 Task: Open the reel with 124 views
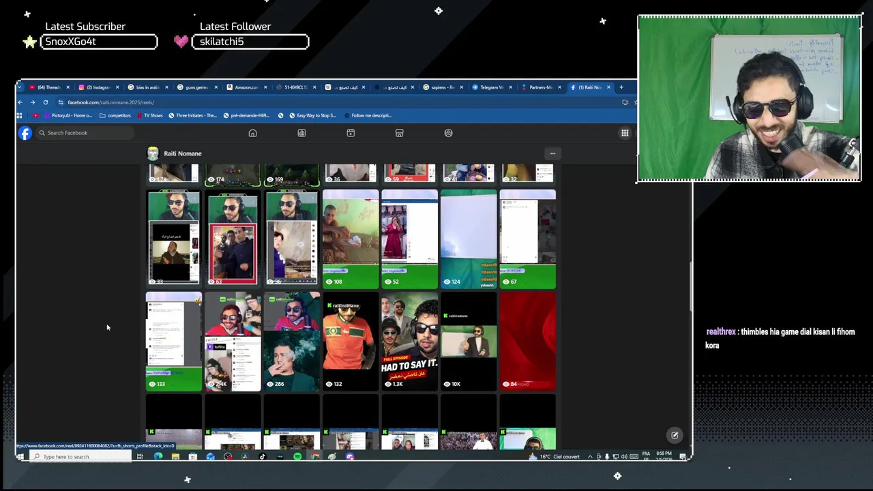click(x=469, y=239)
